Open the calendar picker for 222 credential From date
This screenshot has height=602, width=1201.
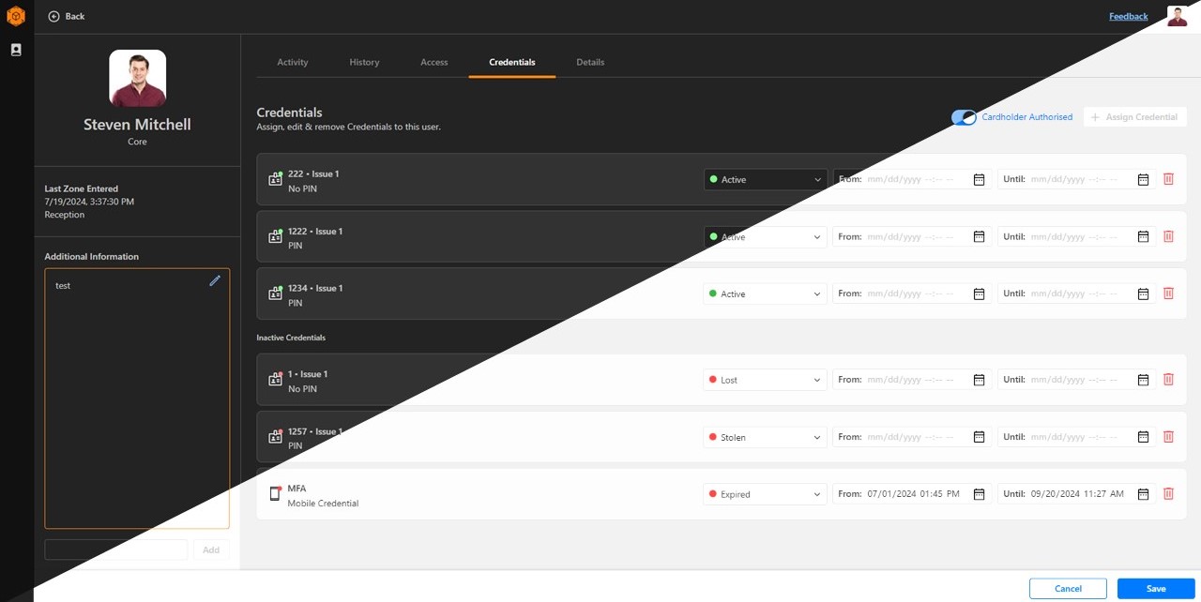(x=979, y=178)
